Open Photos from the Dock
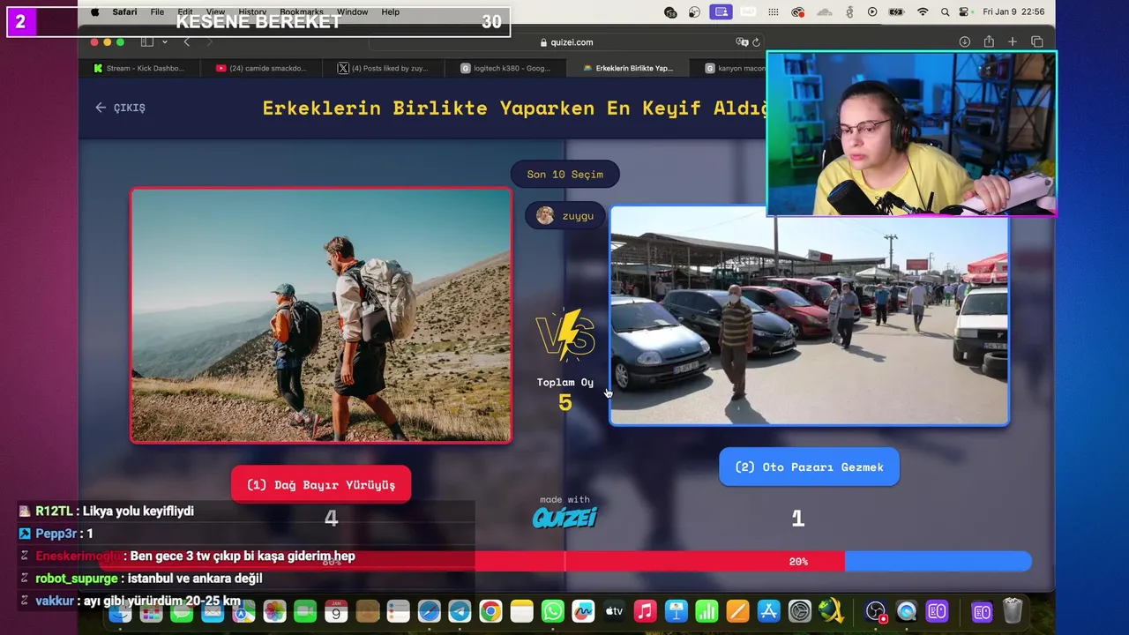 [x=274, y=611]
